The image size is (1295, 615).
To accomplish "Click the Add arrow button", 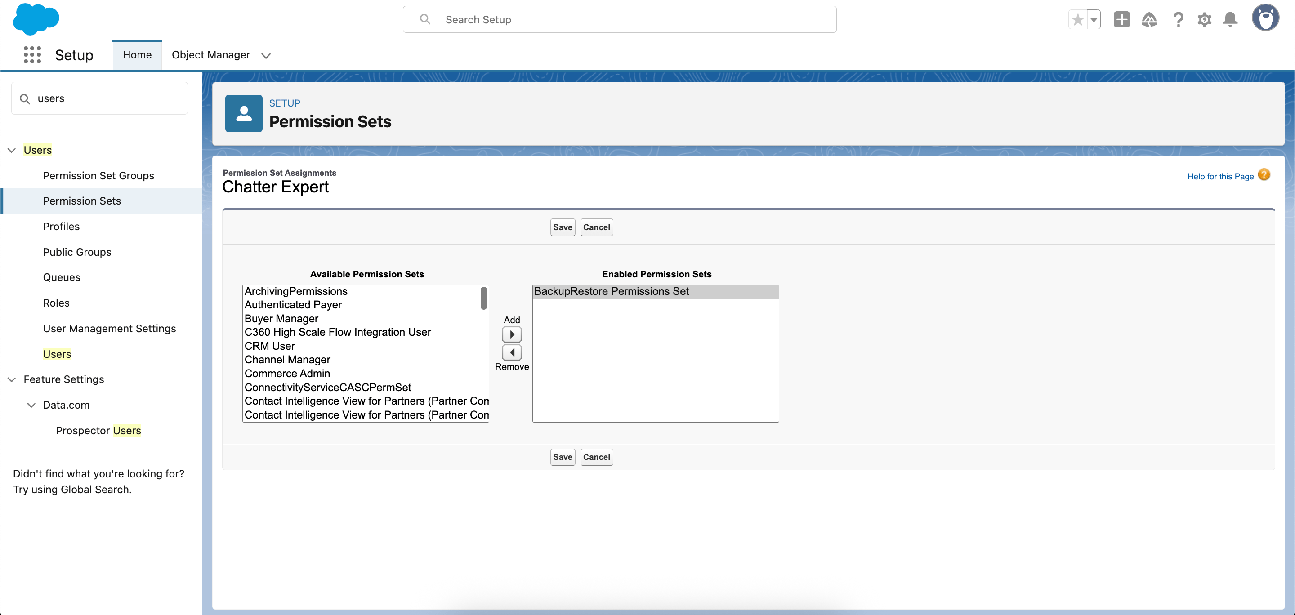I will pos(512,334).
